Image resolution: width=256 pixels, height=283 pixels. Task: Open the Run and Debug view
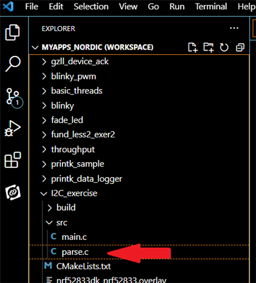tap(12, 129)
